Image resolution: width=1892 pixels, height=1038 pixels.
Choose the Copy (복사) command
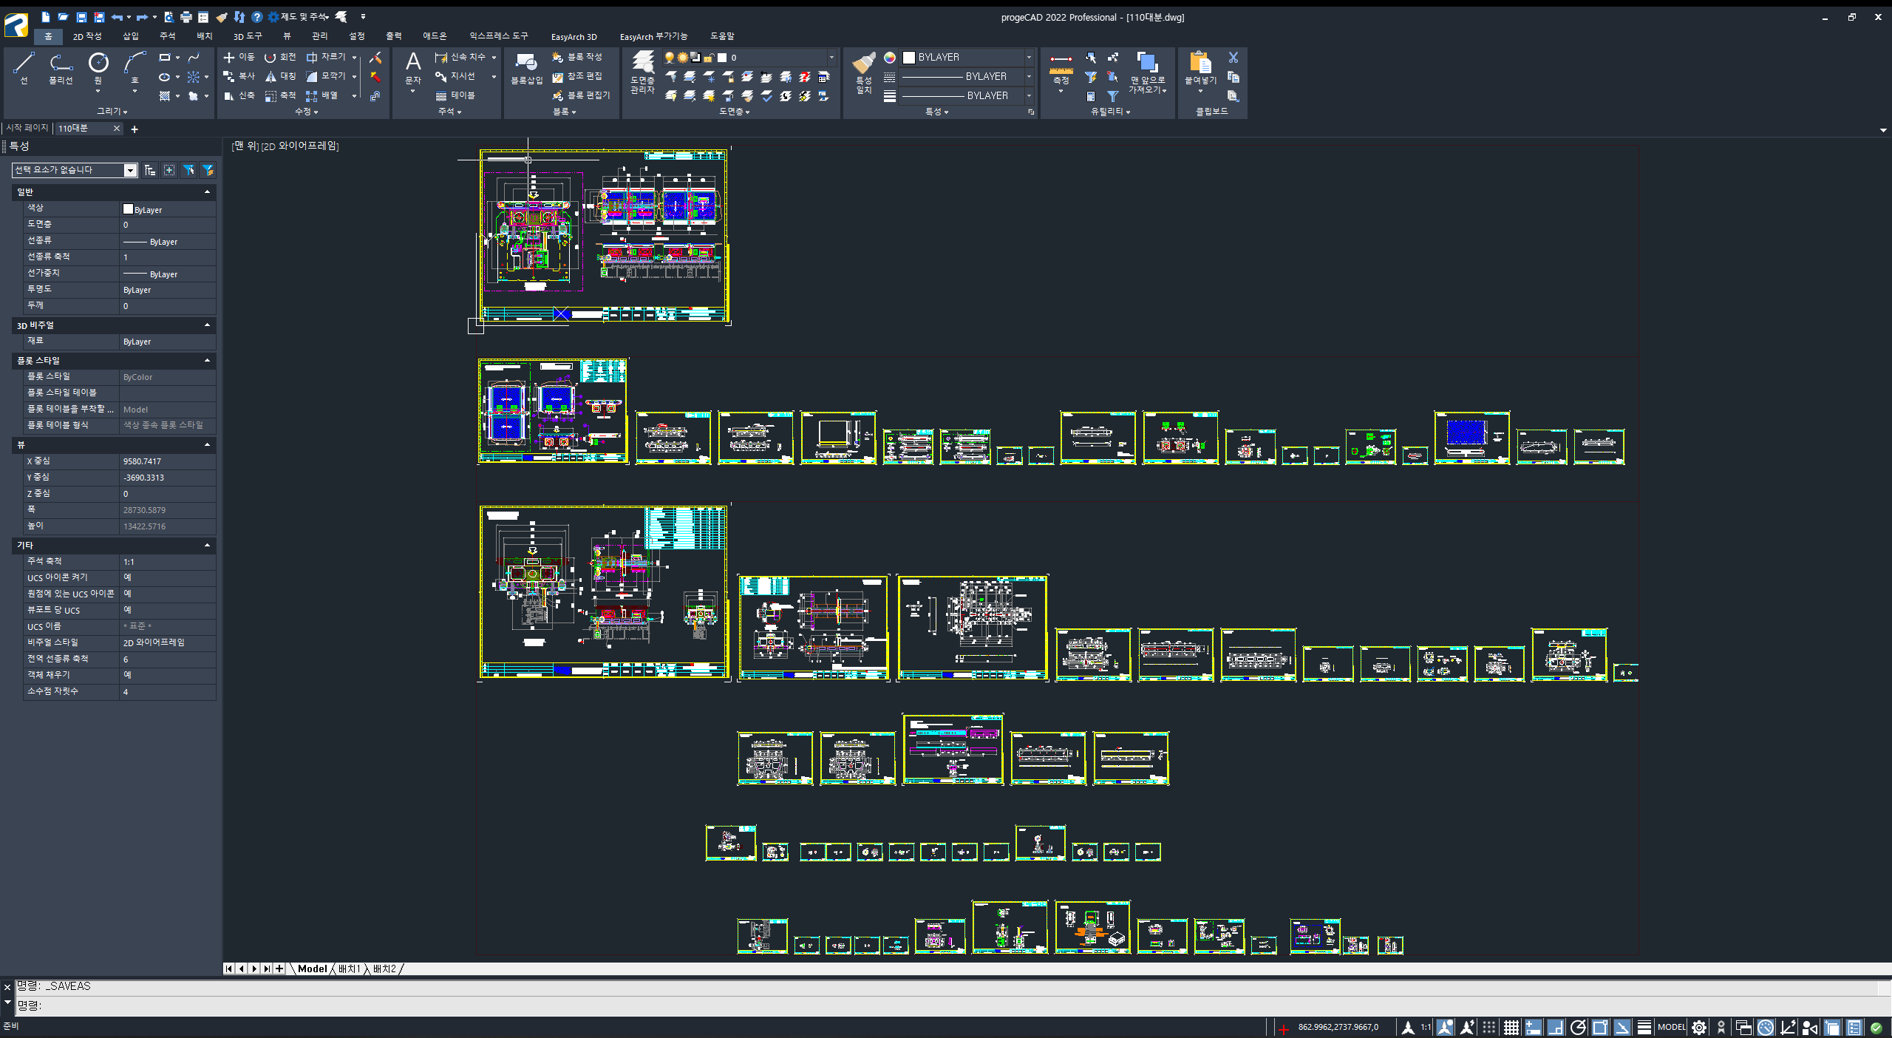point(239,76)
